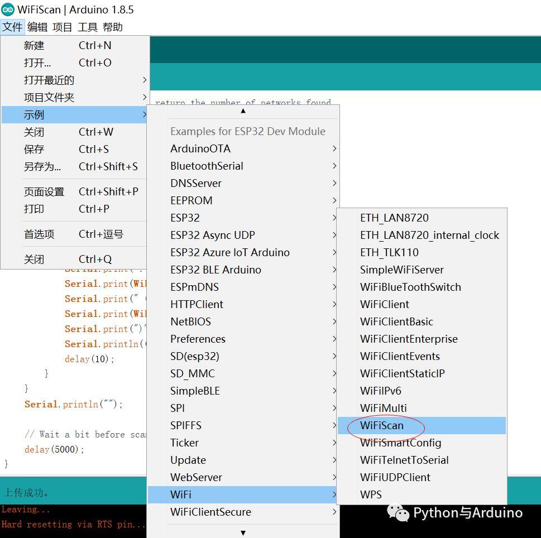Image resolution: width=541 pixels, height=538 pixels.
Task: Open the WiFiClientBasic example
Action: click(422, 321)
